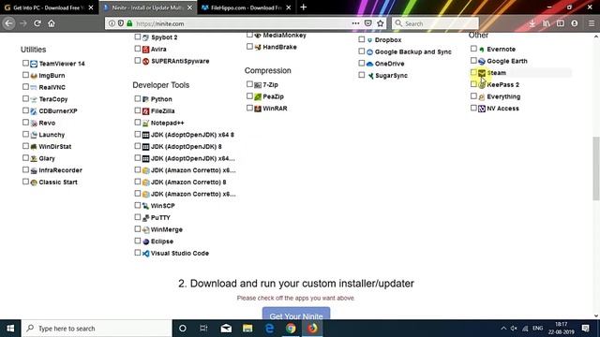Click the Eclipse app icon

point(146,242)
